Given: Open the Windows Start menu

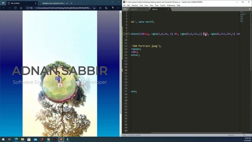Looking at the screenshot, I should (x=3, y=139).
